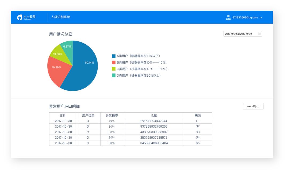Click the 人机识别系统 title
This screenshot has height=173, width=288.
(x=60, y=17)
